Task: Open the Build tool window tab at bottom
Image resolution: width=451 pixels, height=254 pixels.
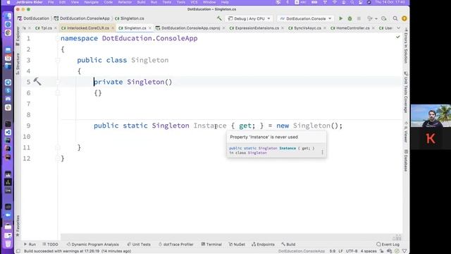Action: coord(288,244)
